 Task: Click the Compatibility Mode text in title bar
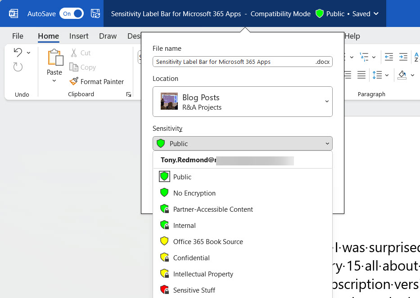[280, 14]
